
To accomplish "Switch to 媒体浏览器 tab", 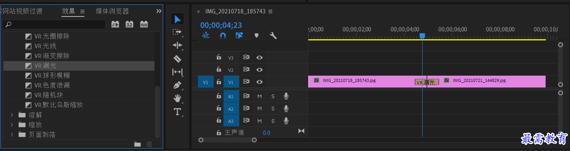I will [112, 11].
